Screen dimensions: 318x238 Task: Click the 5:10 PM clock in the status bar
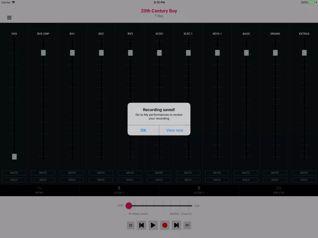point(159,3)
